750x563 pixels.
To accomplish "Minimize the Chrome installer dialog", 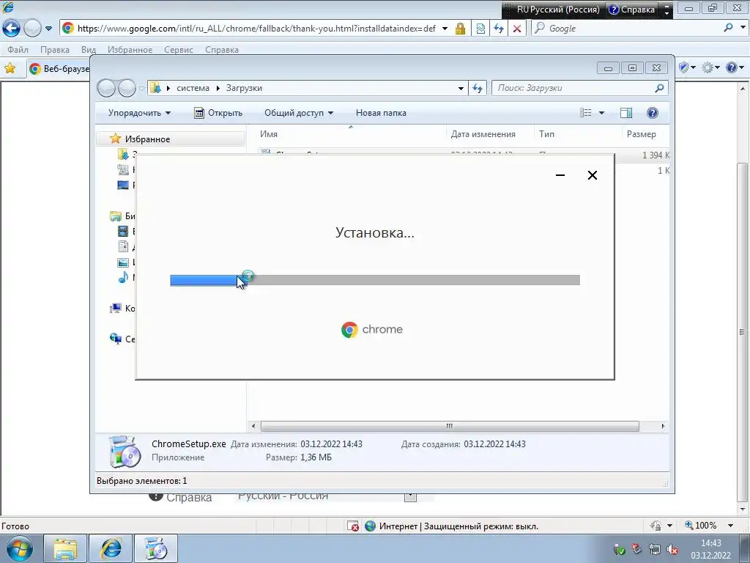I will 560,175.
